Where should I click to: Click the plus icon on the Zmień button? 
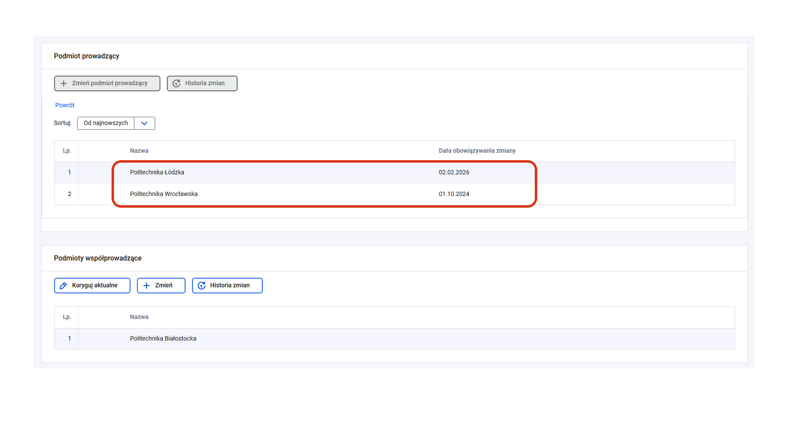click(146, 286)
